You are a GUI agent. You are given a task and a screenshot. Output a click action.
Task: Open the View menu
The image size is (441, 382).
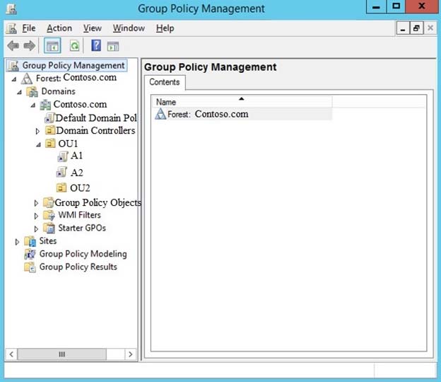click(x=93, y=28)
